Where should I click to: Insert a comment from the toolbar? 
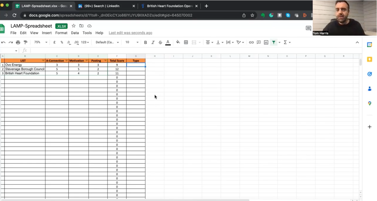pos(259,42)
